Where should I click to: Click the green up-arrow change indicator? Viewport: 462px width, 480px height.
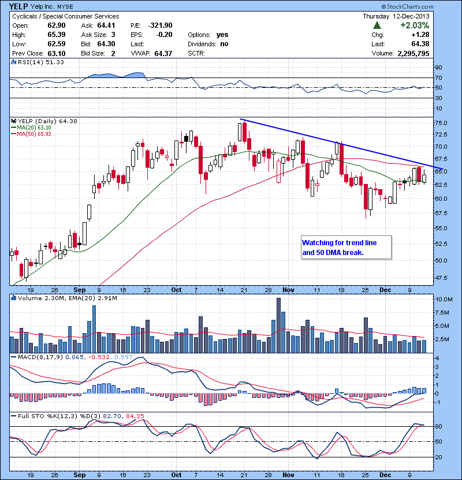point(377,25)
